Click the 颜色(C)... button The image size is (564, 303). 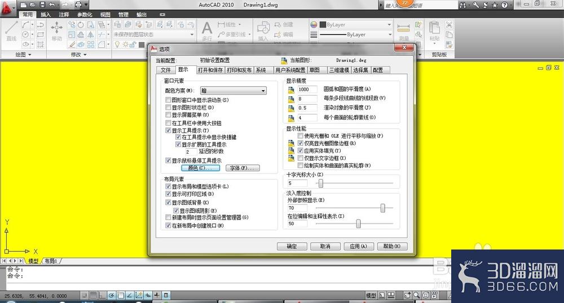click(200, 168)
